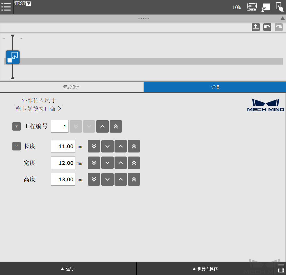Screen dimensions: 286x275
Task: Click the Mech-Mind logo
Action: pyautogui.click(x=265, y=105)
